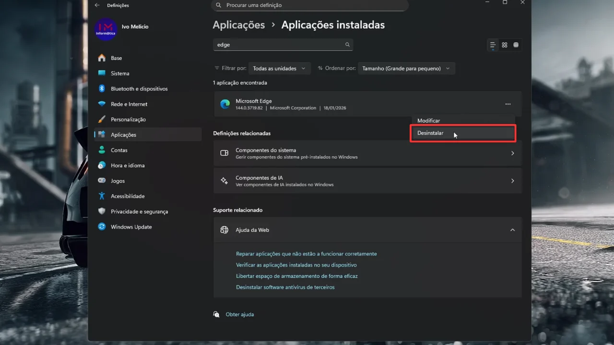Click the Obter ajuda link

click(240, 314)
